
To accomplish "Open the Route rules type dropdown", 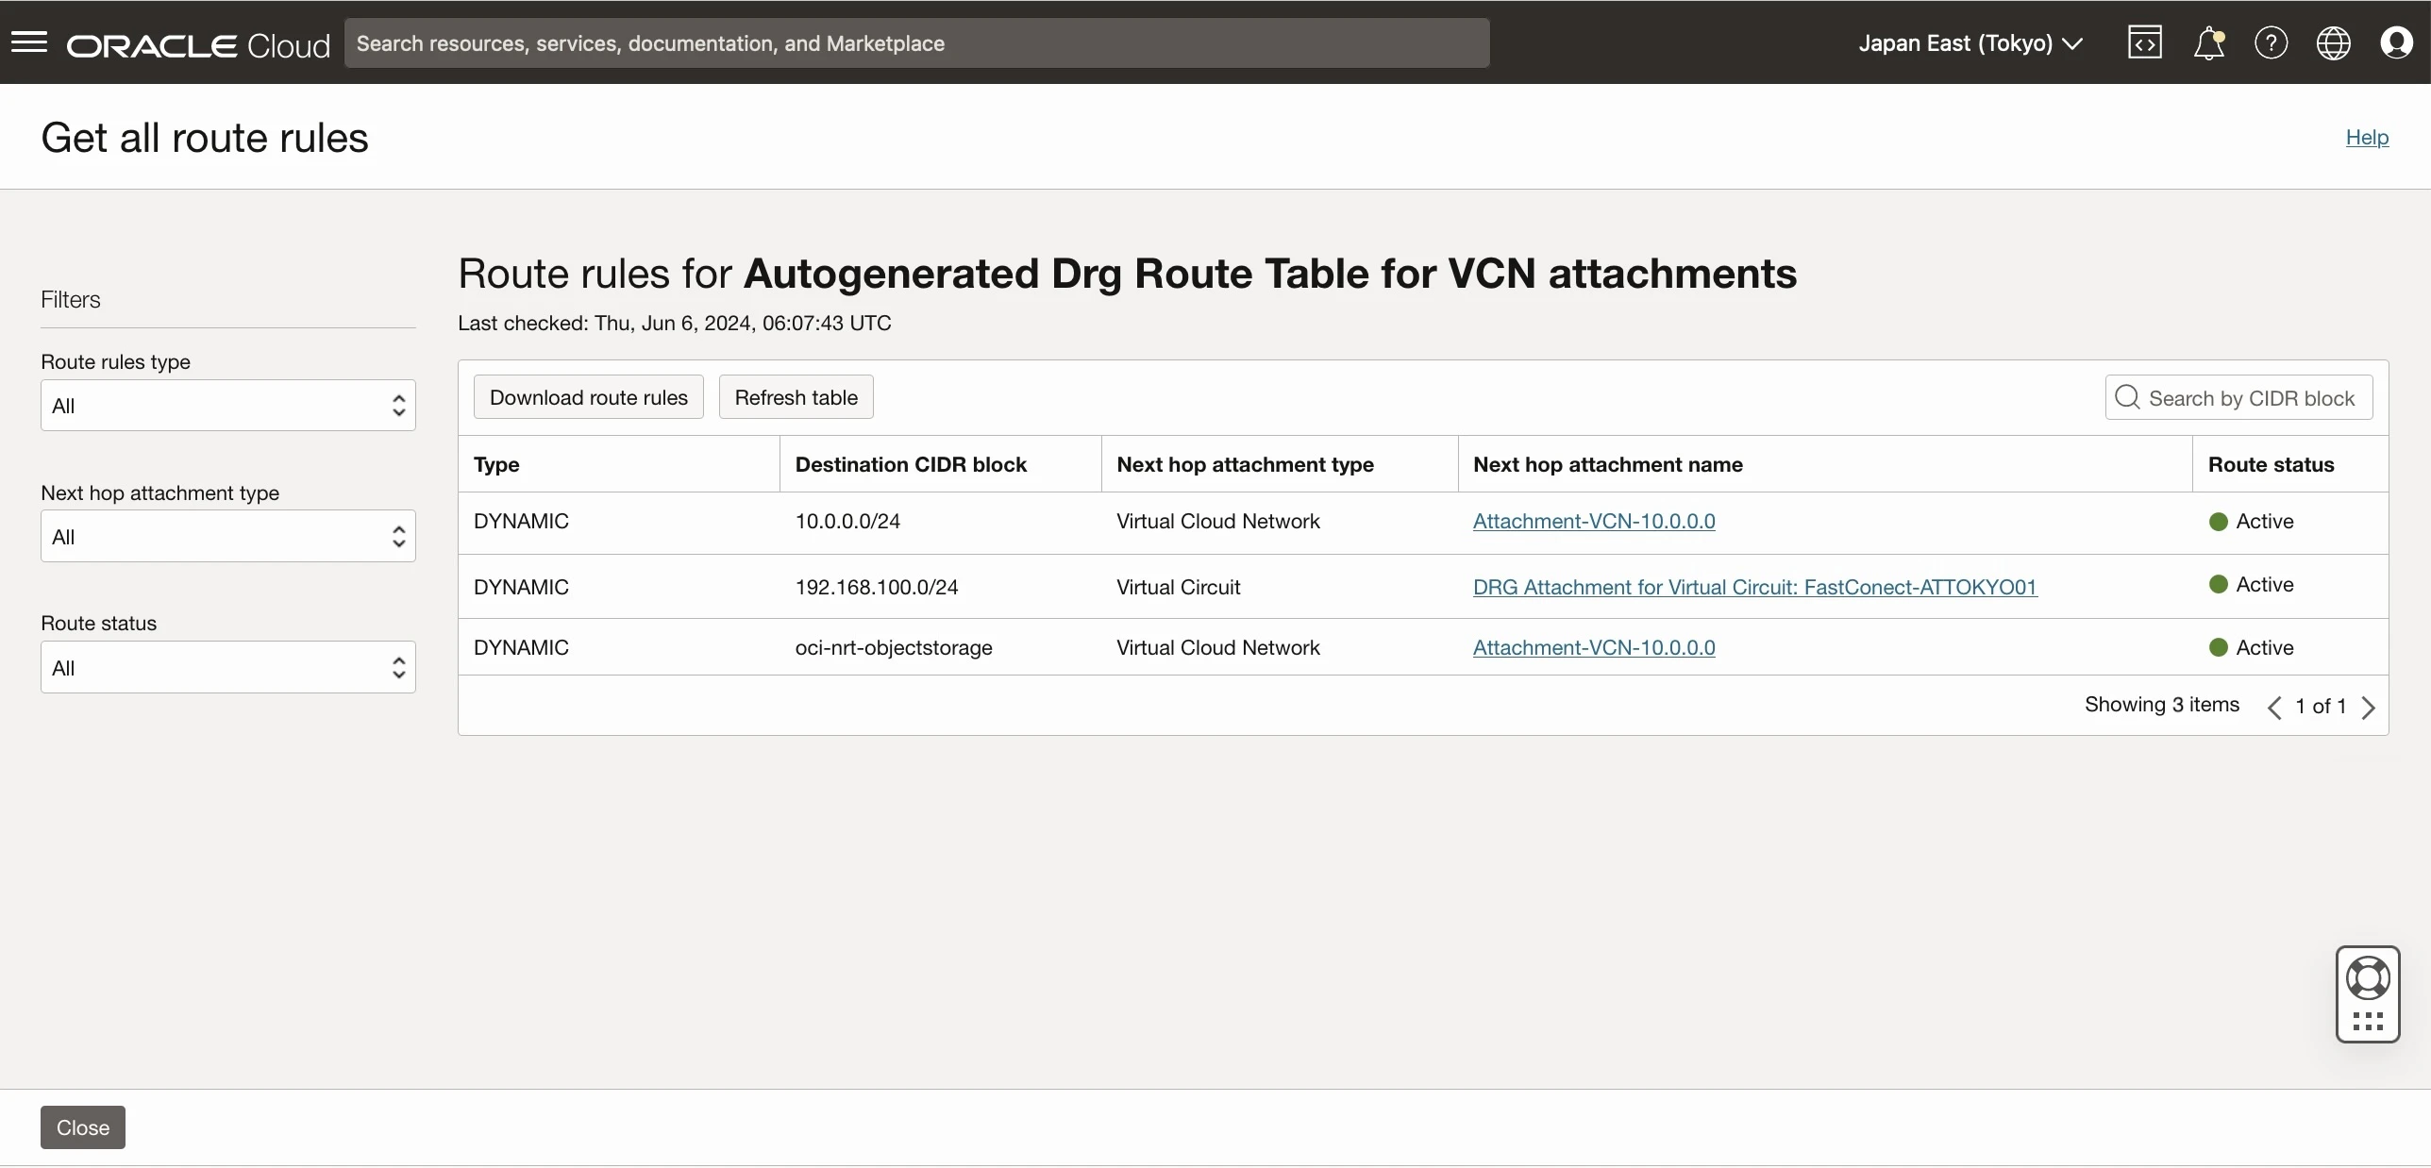I will click(228, 406).
